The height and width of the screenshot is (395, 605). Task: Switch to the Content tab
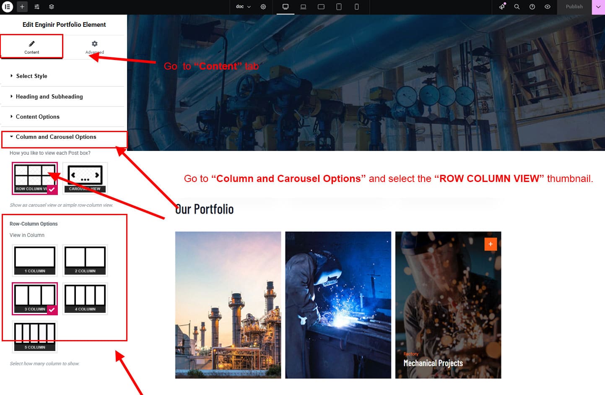[x=32, y=47]
